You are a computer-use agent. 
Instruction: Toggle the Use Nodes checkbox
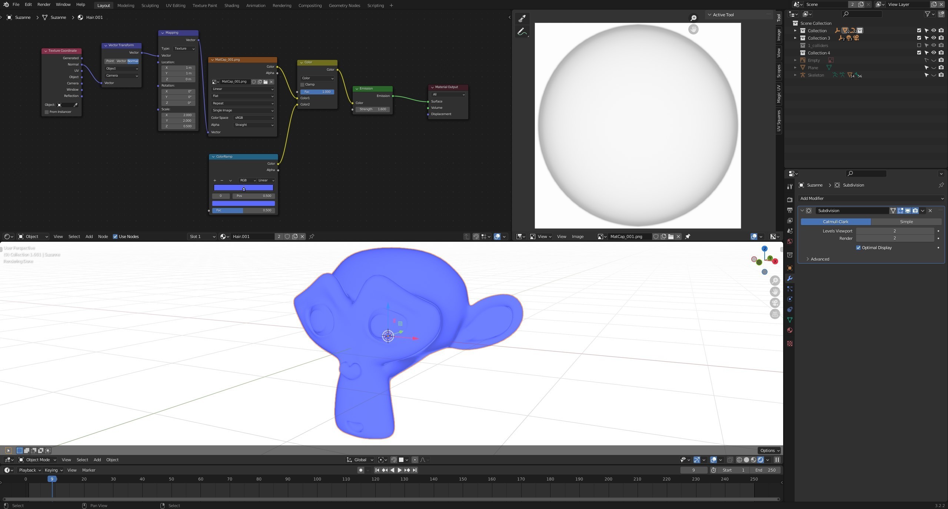(115, 236)
